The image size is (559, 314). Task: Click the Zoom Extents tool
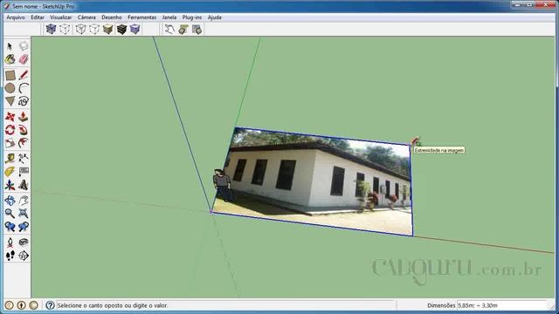click(24, 213)
